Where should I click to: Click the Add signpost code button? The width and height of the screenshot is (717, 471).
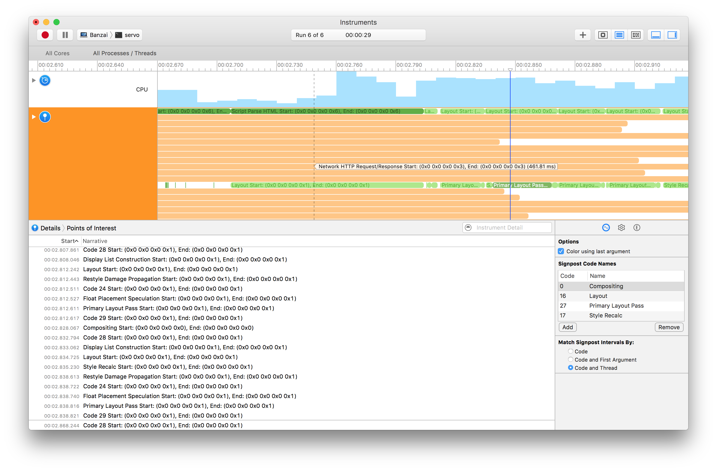568,327
